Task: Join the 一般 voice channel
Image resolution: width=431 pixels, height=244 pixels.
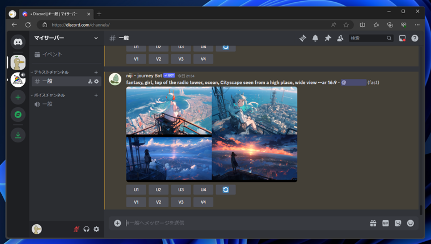Action: pyautogui.click(x=66, y=104)
